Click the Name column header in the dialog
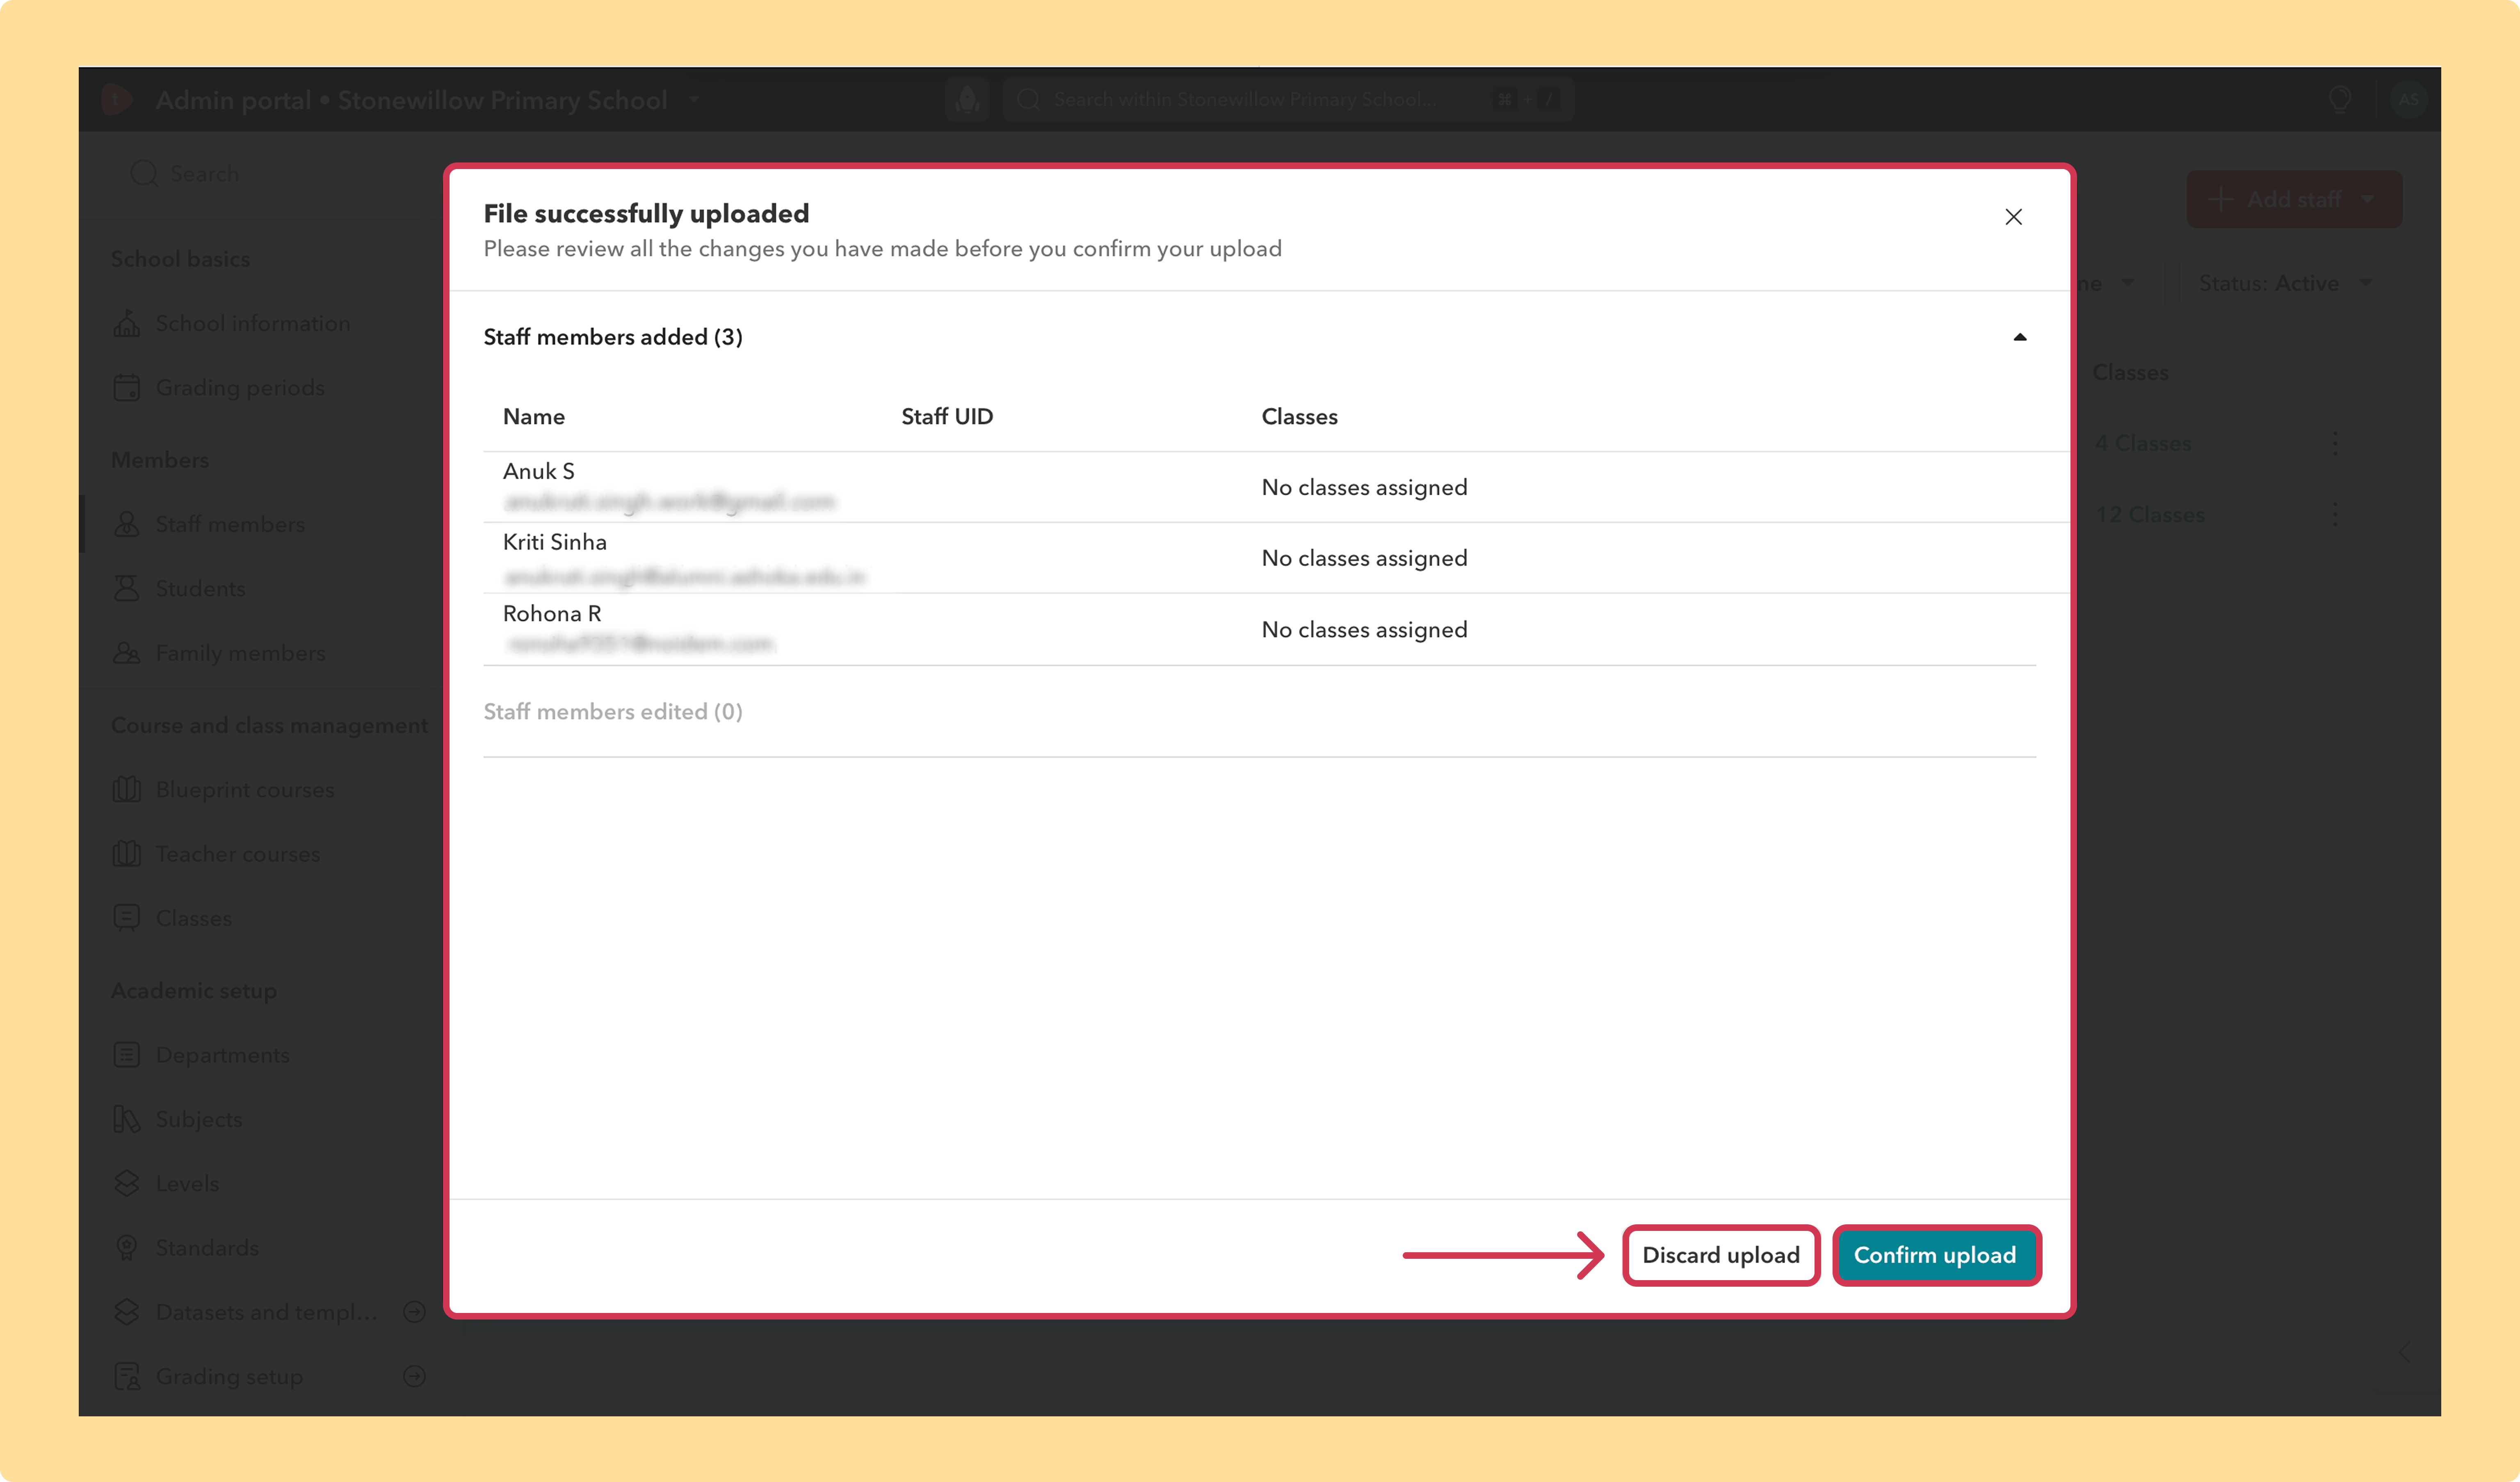This screenshot has height=1482, width=2520. (x=534, y=416)
